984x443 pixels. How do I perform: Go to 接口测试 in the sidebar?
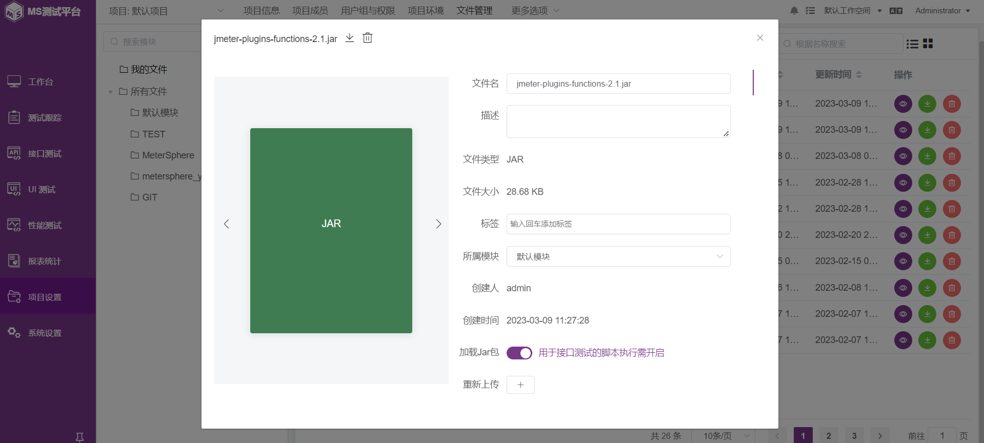click(48, 153)
